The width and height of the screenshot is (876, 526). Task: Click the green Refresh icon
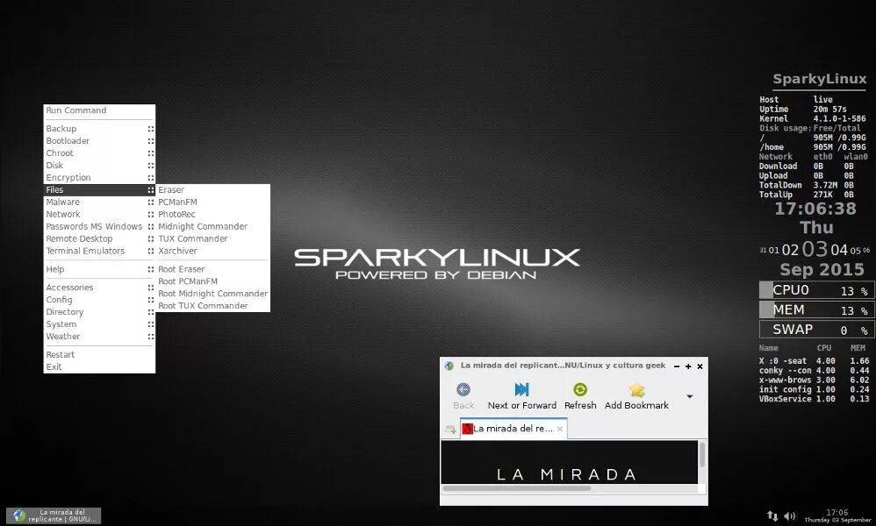580,389
